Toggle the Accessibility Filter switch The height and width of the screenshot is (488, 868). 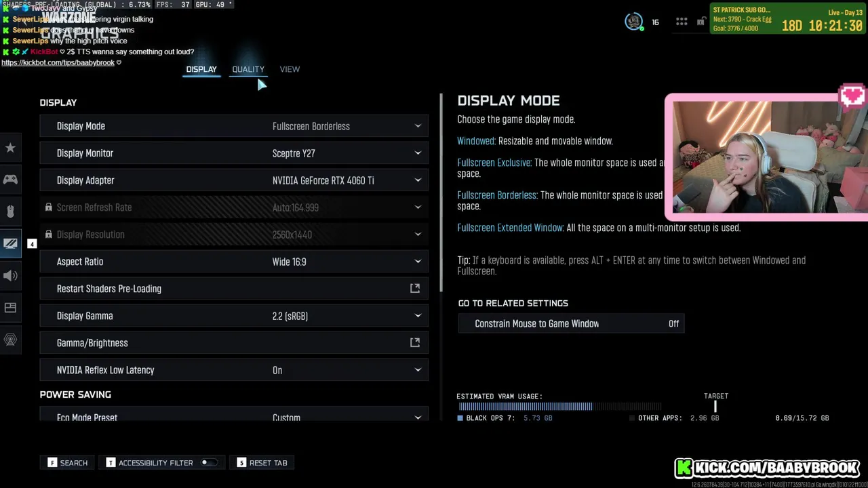coord(209,463)
